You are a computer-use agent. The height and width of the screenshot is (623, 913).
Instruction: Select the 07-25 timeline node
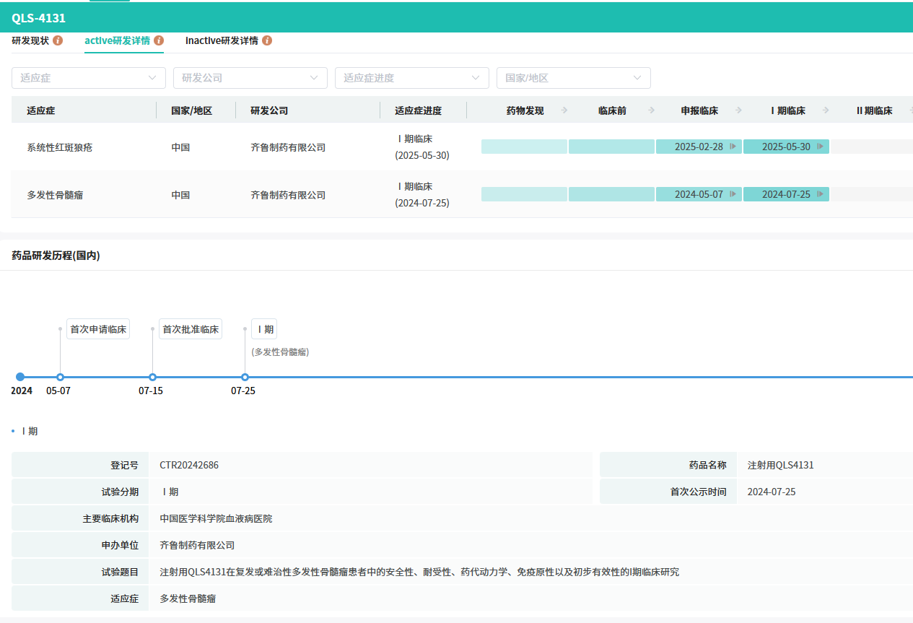[x=245, y=377]
